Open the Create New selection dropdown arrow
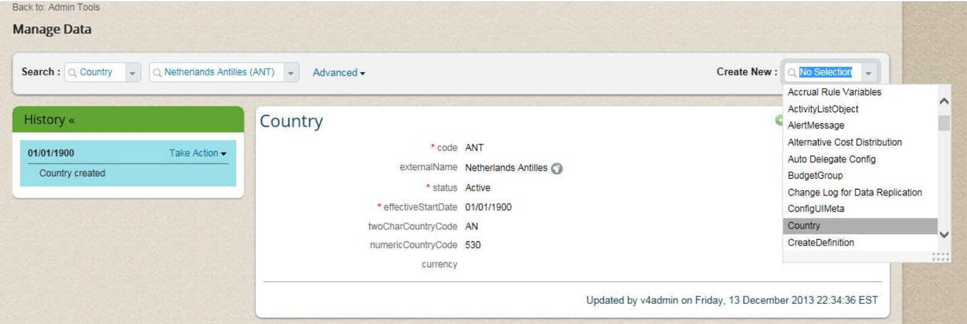Screen dimensions: 967x324 coord(869,72)
